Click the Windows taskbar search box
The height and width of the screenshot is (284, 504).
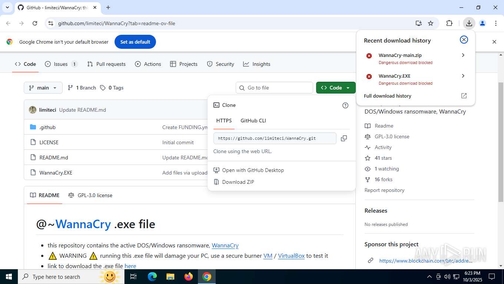(x=72, y=277)
